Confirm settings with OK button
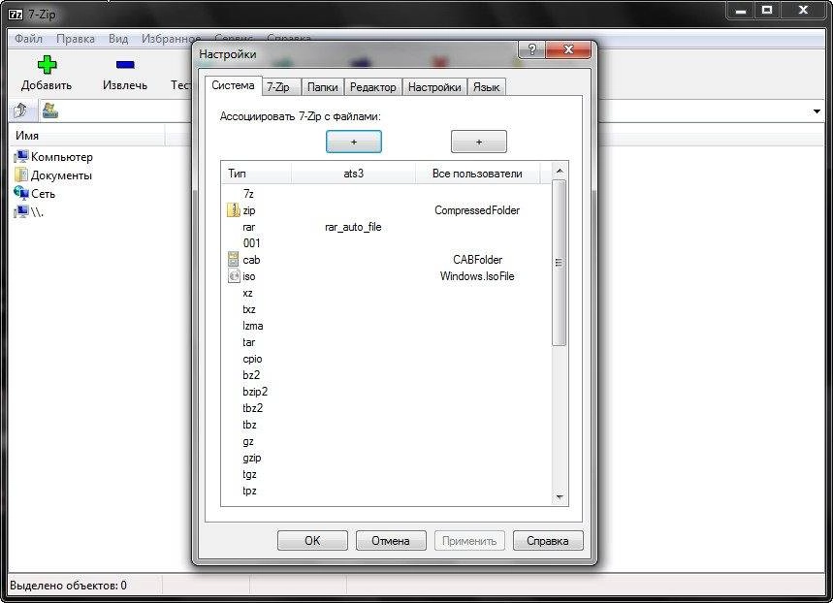Image resolution: width=833 pixels, height=603 pixels. tap(312, 541)
